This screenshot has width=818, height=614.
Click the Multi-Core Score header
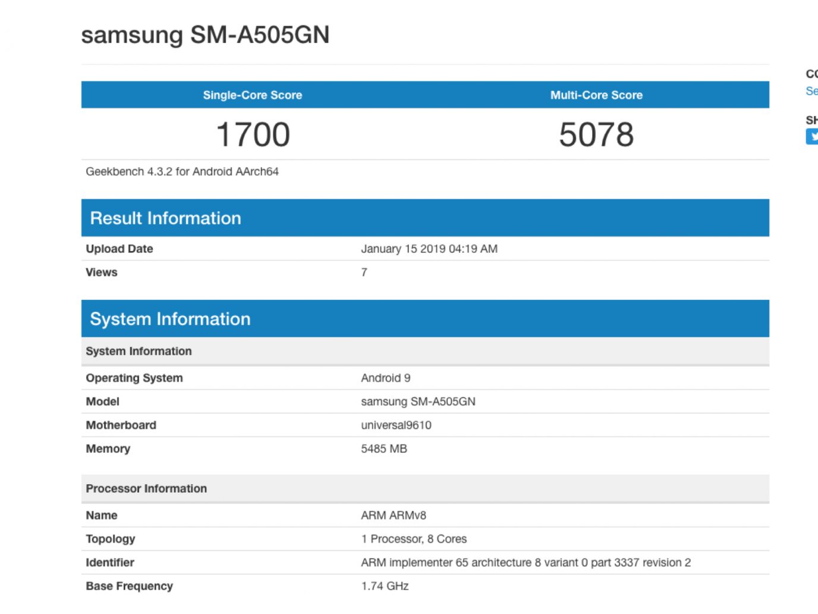[596, 95]
